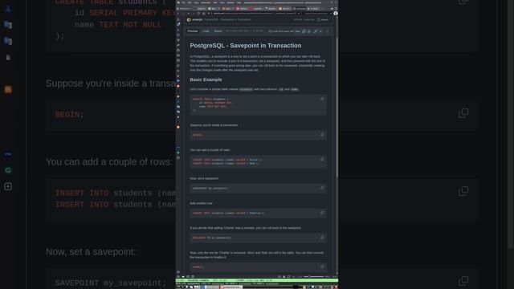Switch to the Code tab
The width and height of the screenshot is (514, 289).
206,31
